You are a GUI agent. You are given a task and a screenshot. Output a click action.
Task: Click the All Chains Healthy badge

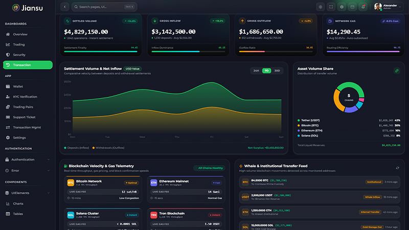tap(209, 168)
